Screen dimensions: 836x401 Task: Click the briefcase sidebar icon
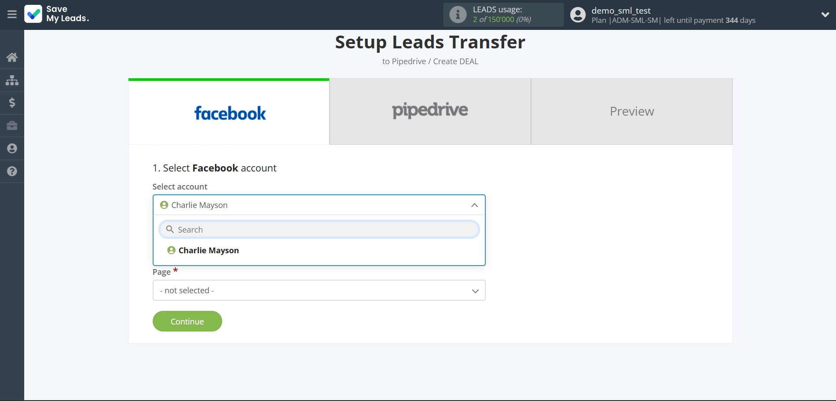coord(12,126)
